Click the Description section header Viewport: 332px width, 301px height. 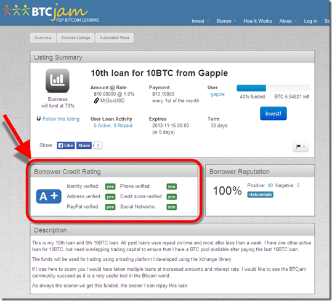(172, 230)
